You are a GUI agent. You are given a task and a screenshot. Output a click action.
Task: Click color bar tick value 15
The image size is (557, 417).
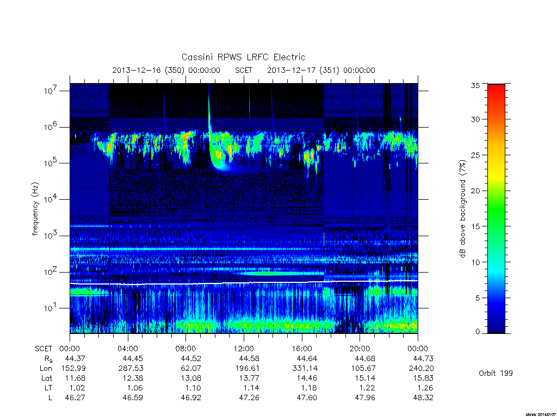[475, 226]
